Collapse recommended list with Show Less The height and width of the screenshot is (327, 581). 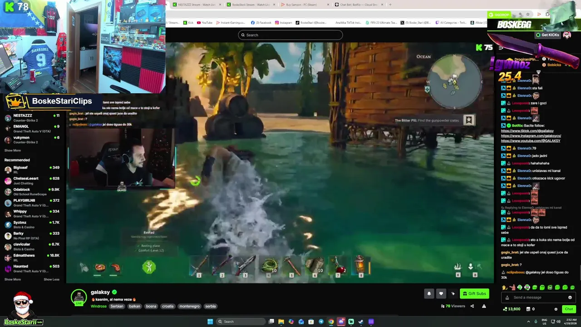point(51,279)
